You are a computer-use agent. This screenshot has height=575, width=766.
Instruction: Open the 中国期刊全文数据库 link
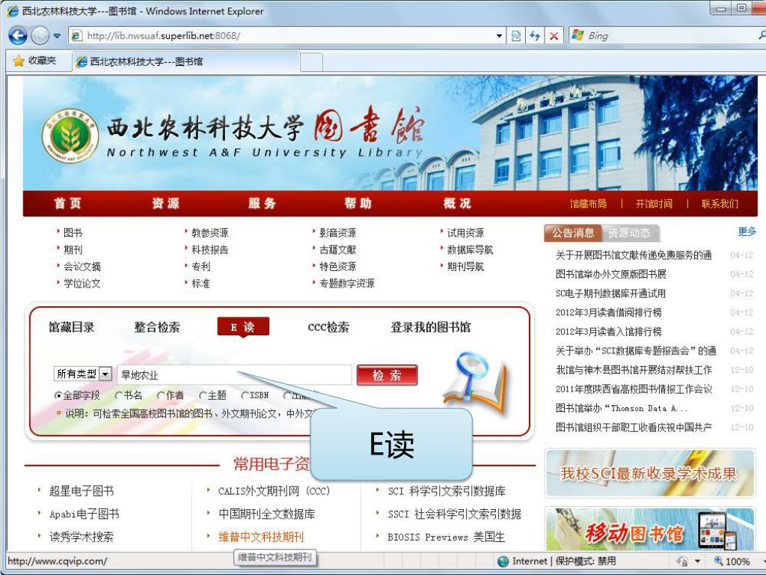point(267,514)
